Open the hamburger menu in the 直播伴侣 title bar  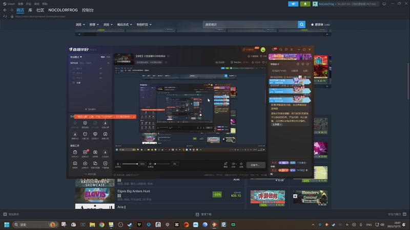(292, 49)
